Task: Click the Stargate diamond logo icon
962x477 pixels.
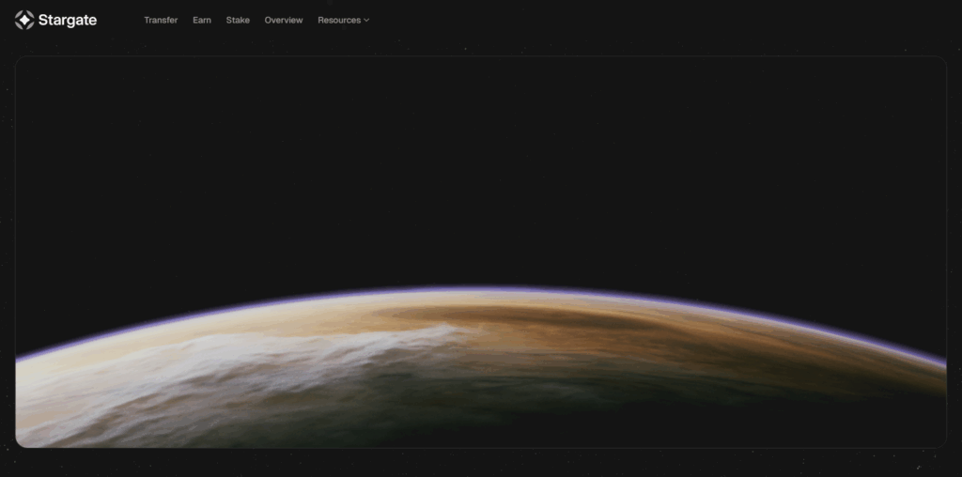Action: (24, 20)
